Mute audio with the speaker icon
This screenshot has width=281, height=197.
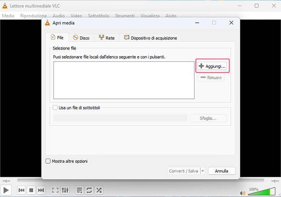tap(243, 193)
